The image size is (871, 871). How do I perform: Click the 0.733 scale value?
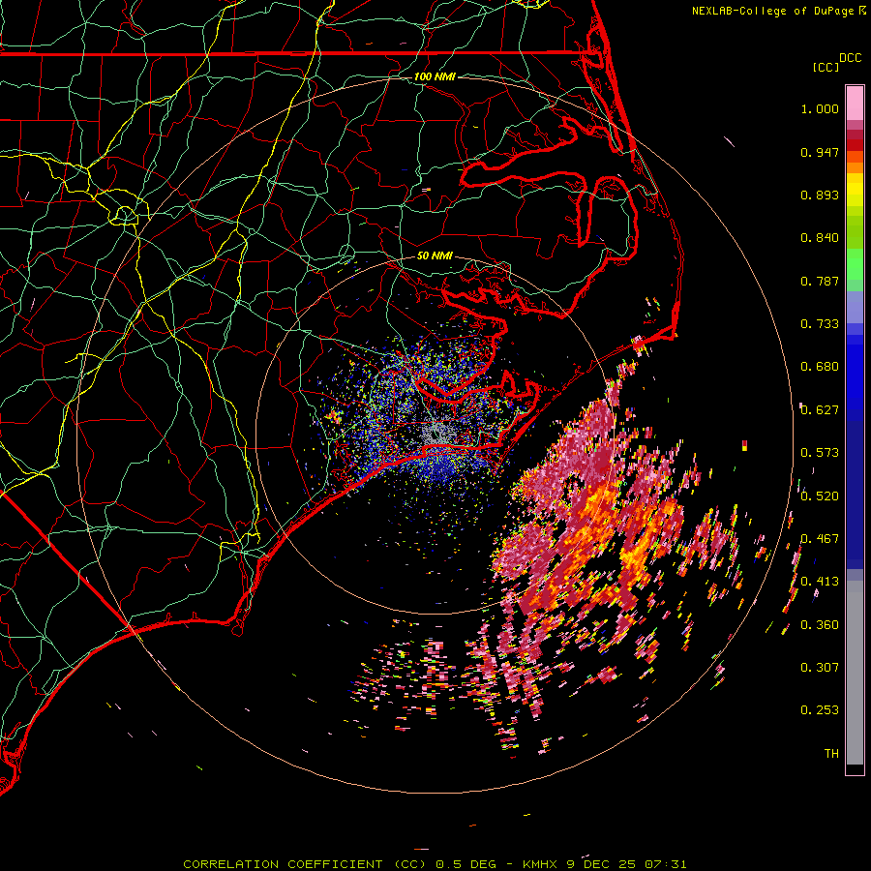coord(820,324)
